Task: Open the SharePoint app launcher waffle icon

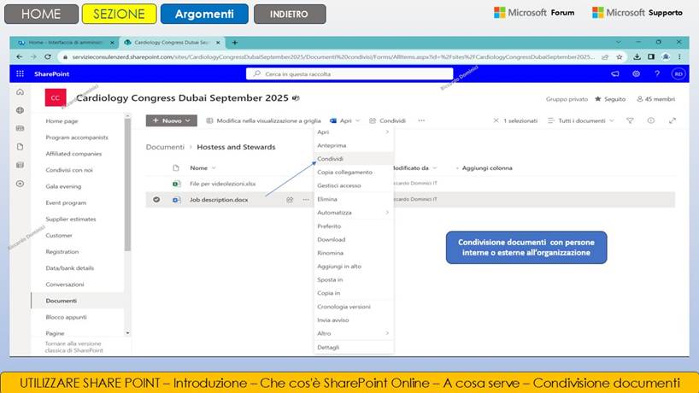Action: (x=20, y=73)
